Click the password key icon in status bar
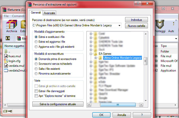This screenshot has width=179, height=118. pyautogui.click(x=10, y=111)
